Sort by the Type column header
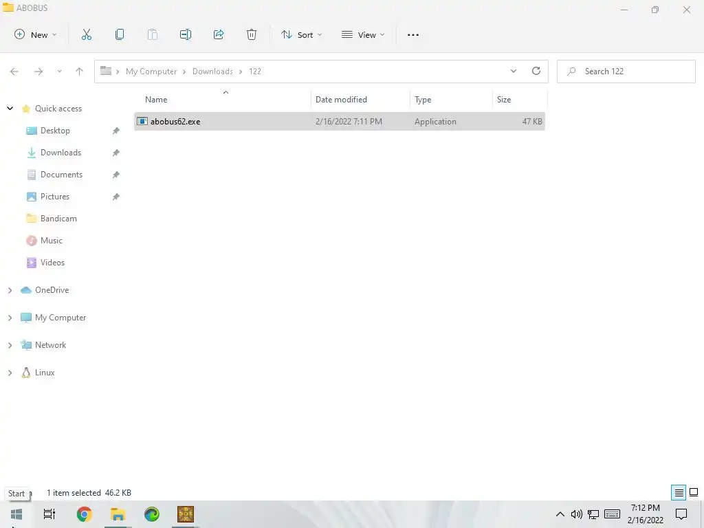The image size is (704, 528). [423, 100]
